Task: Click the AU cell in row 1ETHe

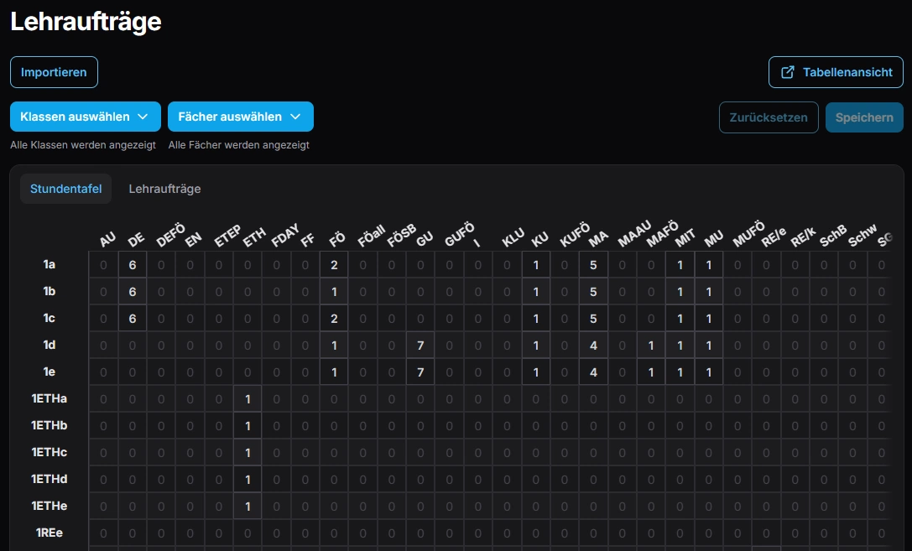Action: (x=104, y=507)
